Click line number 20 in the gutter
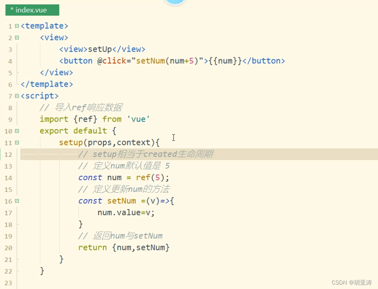The image size is (378, 289). coord(8,248)
